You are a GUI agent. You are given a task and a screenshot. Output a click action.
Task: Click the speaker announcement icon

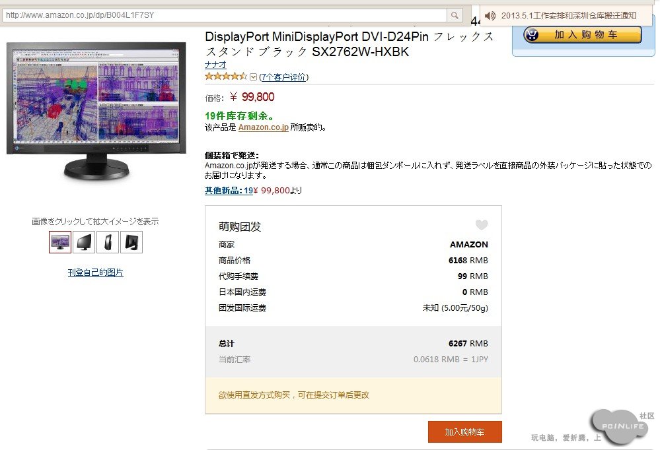[490, 16]
